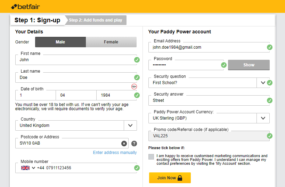Click the Please tick below if text
The width and height of the screenshot is (285, 187).
166,148
